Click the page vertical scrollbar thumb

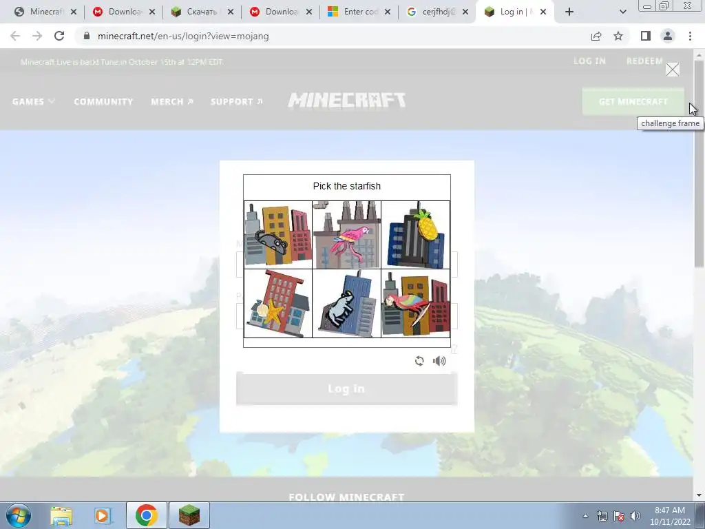[x=699, y=164]
